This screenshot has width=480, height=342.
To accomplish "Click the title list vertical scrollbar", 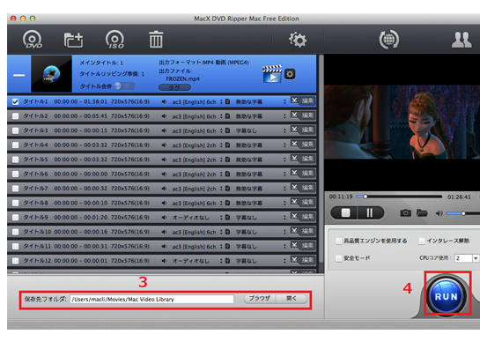I will click(x=321, y=159).
